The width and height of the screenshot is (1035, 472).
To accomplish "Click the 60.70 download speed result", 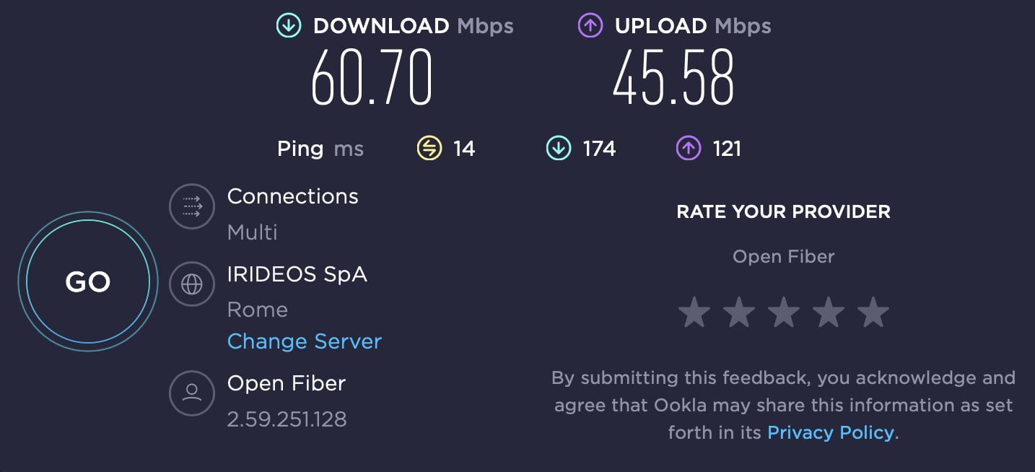I will point(372,78).
